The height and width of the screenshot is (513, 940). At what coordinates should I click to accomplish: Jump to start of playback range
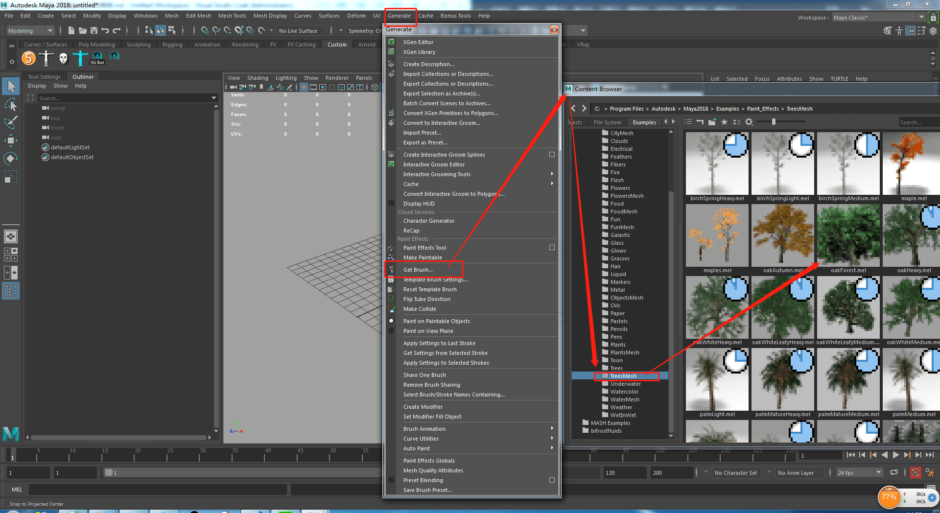click(x=851, y=455)
